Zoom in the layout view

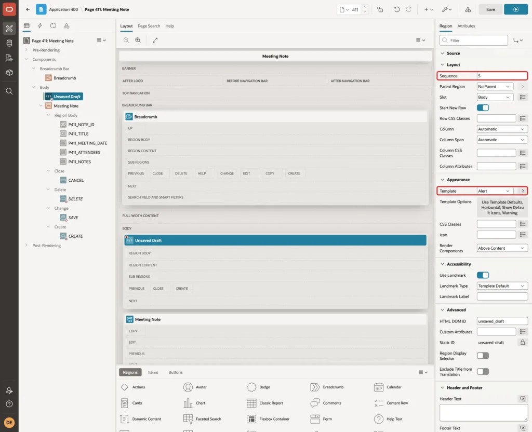point(138,40)
